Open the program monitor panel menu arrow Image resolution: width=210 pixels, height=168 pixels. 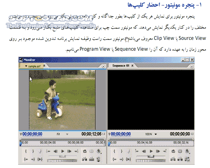(192, 66)
